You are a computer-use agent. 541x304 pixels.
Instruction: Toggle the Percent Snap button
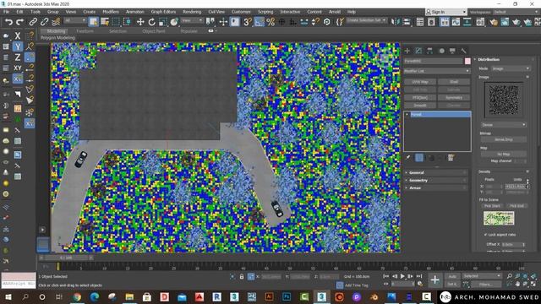(x=270, y=22)
